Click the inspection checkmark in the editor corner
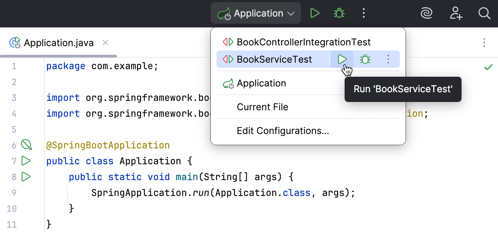Screen dimensions: 498x232 pyautogui.click(x=488, y=67)
